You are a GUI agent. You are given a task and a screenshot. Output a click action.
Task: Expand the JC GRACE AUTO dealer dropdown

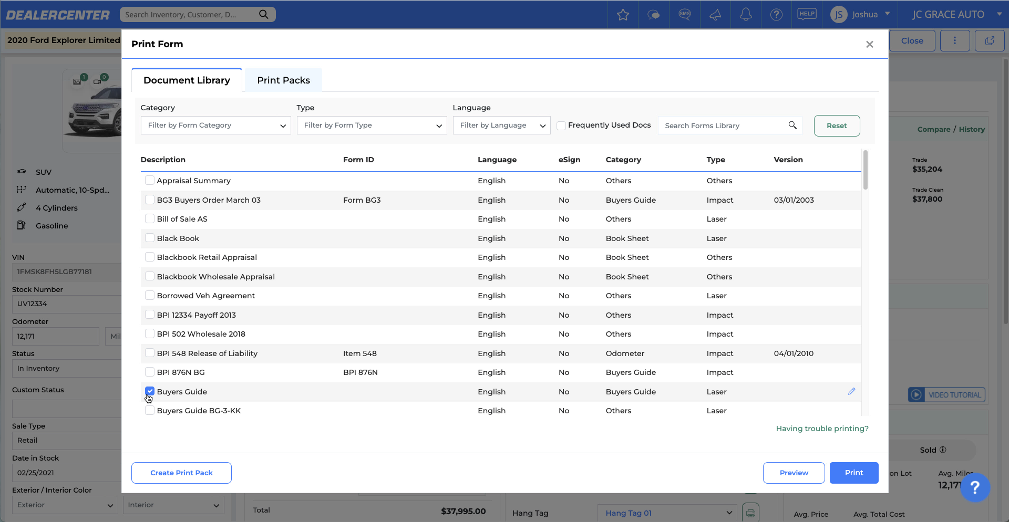pos(999,14)
